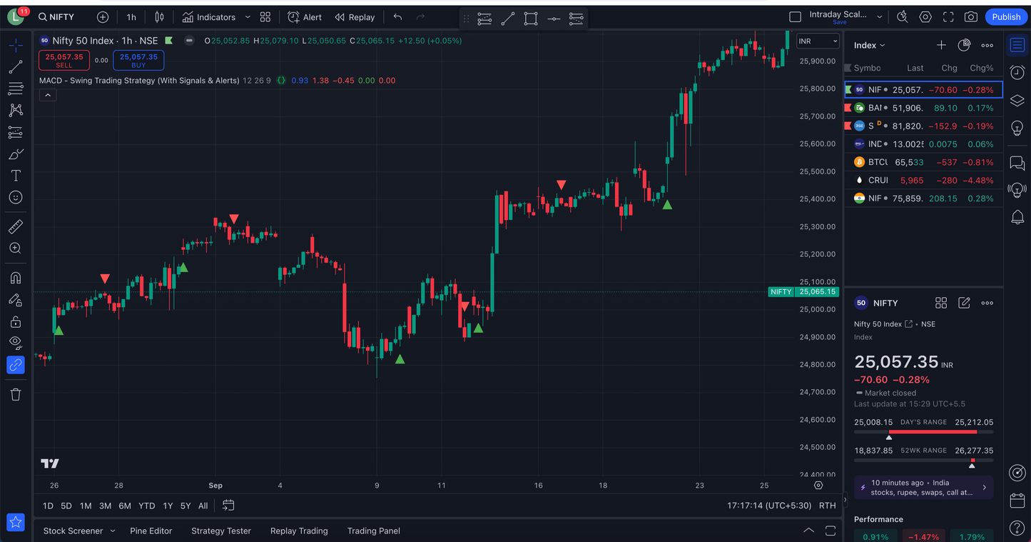The width and height of the screenshot is (1031, 542).
Task: Open the Alerts clock sidebar panel
Action: [1017, 73]
